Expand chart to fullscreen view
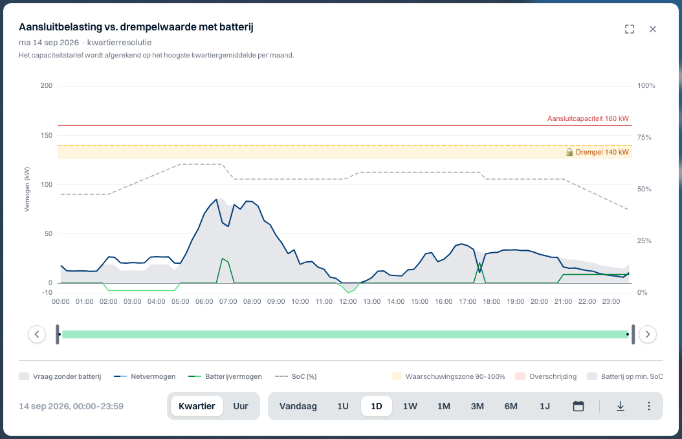This screenshot has width=682, height=439. coord(630,29)
